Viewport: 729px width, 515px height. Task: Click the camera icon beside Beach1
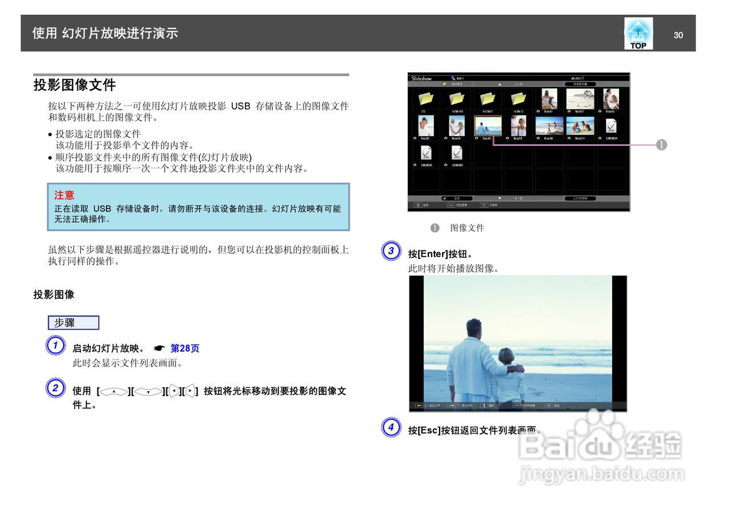(x=539, y=112)
